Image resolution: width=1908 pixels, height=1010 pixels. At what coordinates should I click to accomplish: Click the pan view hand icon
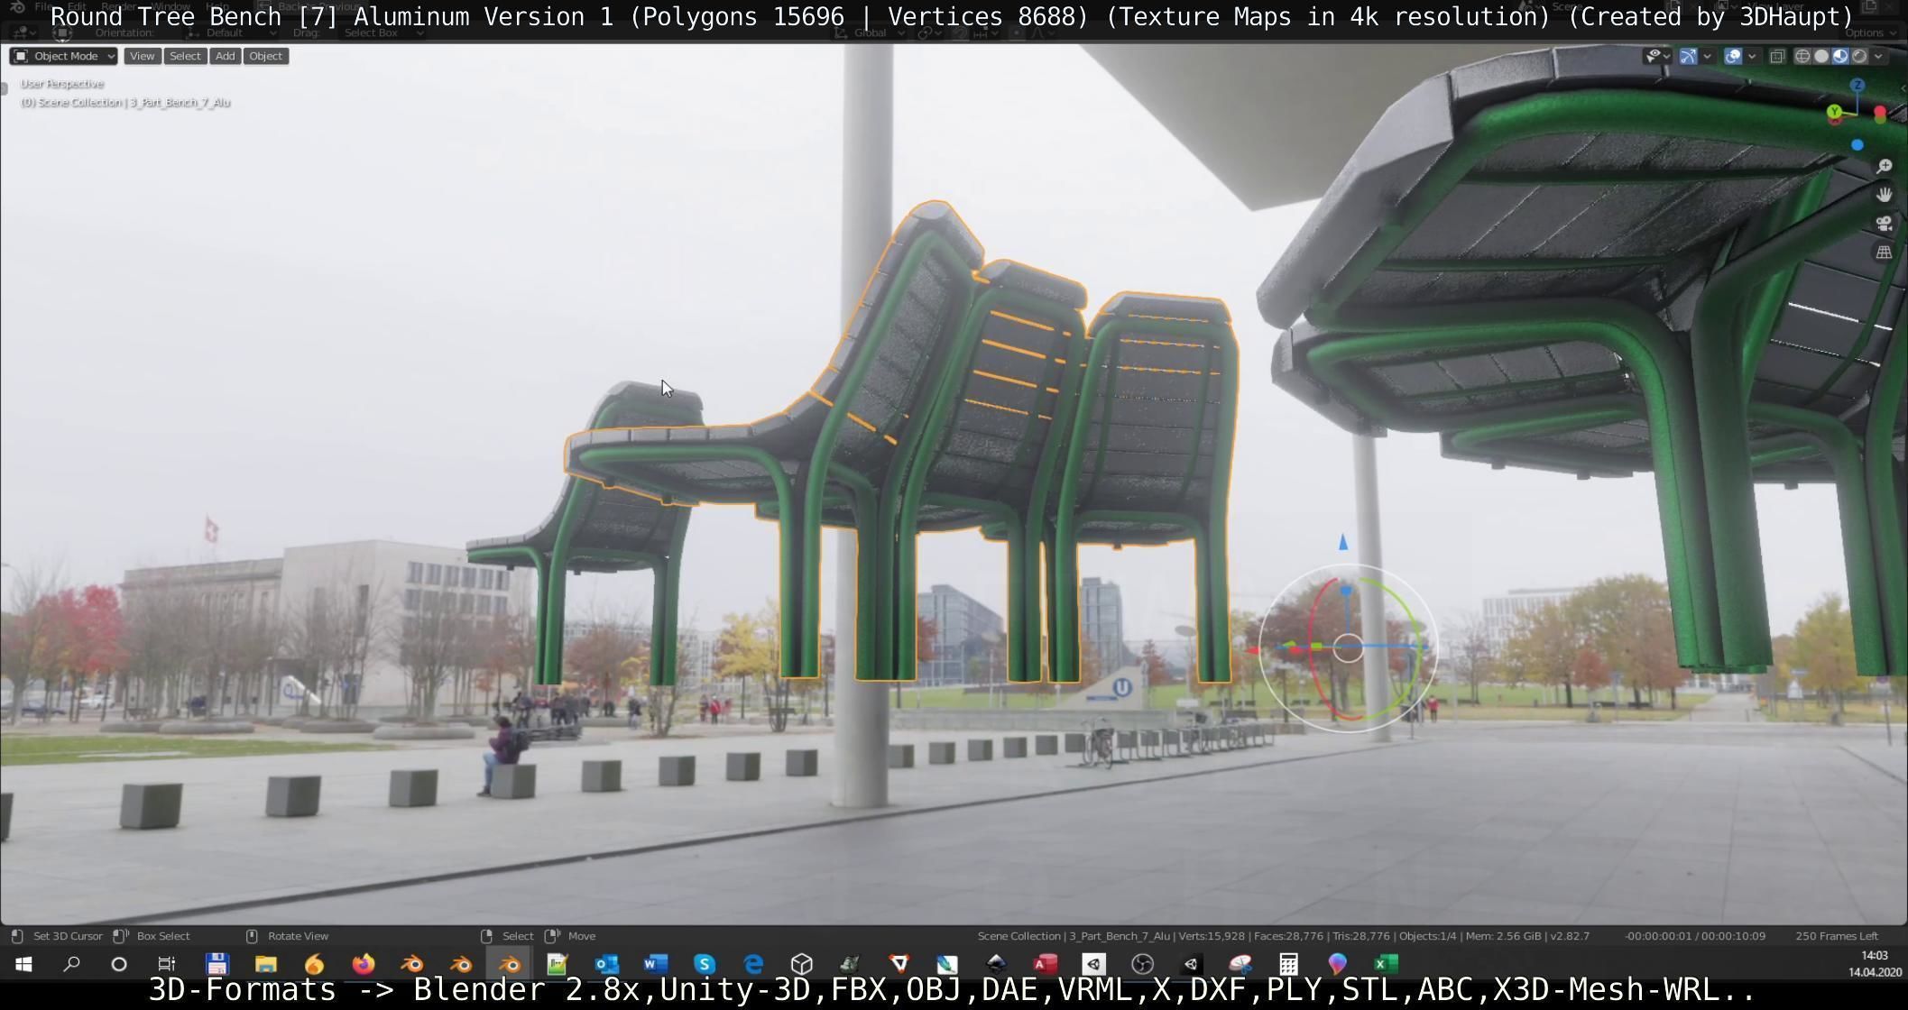click(1884, 195)
